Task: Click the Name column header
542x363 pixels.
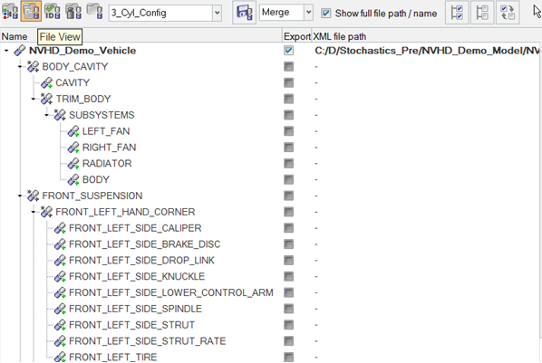Action: point(141,36)
